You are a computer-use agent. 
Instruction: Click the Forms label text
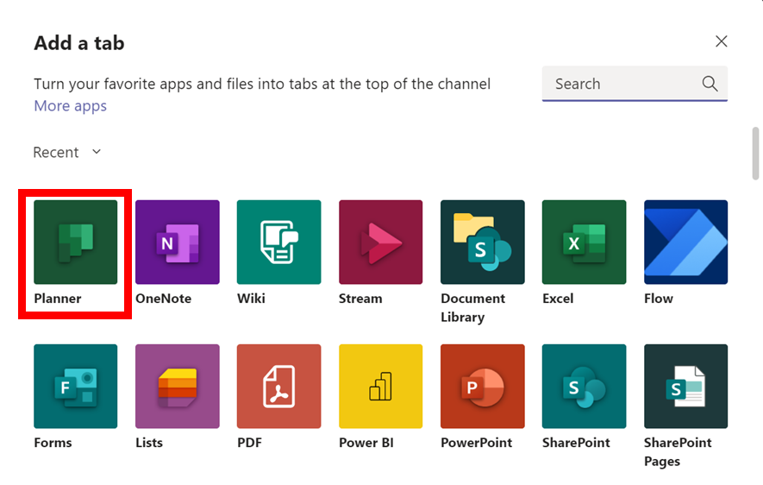(53, 443)
